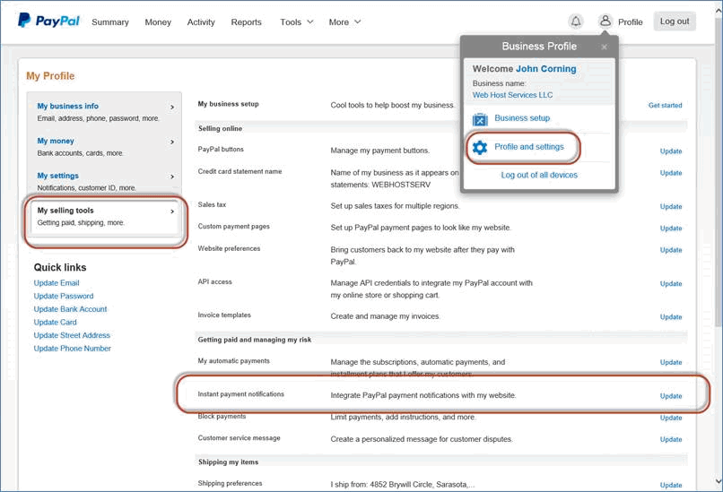This screenshot has height=492, width=723.
Task: Open My business info section
Action: pyautogui.click(x=68, y=106)
